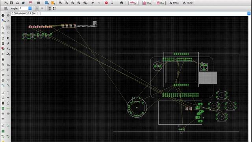Image resolution: width=252 pixels, height=142 pixels.
Task: Open the blue layer selector dropdown
Action: tap(47, 3)
